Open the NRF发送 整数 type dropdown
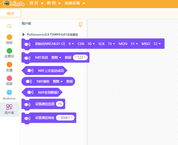This screenshot has height=145, width=178. coord(56,58)
